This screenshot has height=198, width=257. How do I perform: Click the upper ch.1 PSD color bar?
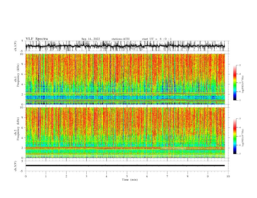click(x=235, y=83)
